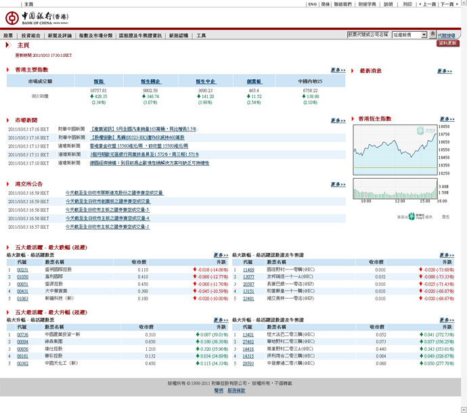Go to next page 下一頁
The width and height of the screenshot is (467, 413).
[449, 4]
